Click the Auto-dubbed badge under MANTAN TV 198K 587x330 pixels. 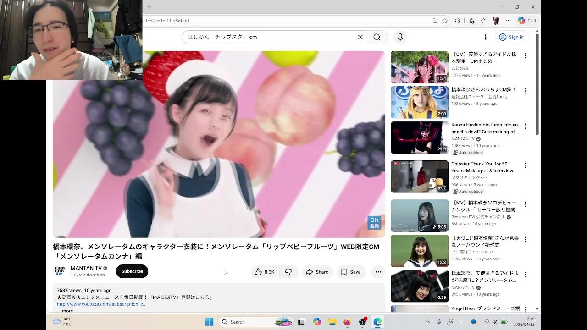coord(468,153)
